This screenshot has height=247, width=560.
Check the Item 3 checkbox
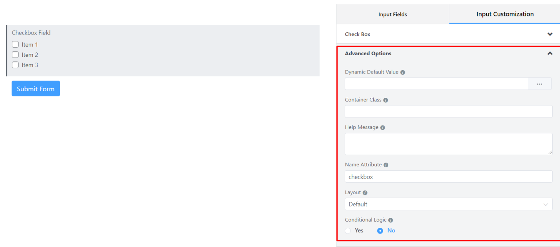click(x=15, y=65)
